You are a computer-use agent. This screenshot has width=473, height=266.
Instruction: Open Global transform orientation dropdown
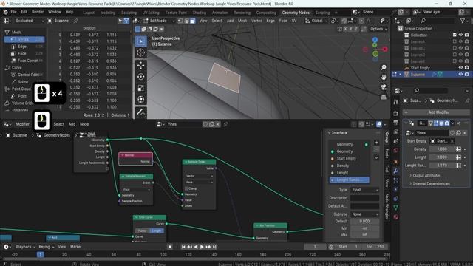pos(316,21)
